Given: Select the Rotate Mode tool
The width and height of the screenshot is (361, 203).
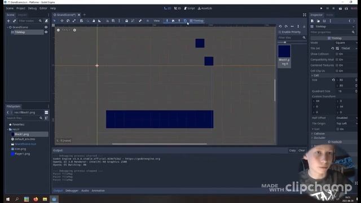Looking at the screenshot, I should coord(68,21).
